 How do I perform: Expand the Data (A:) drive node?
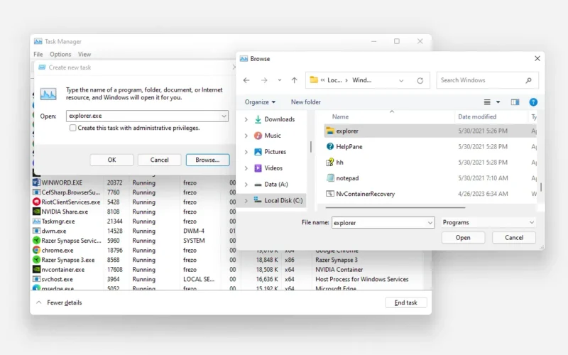[246, 185]
